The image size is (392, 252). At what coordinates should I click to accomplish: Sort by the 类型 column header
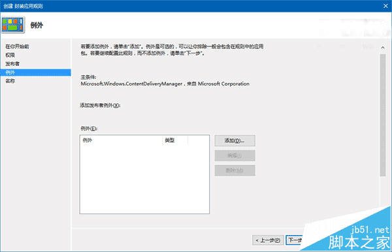tap(175, 140)
